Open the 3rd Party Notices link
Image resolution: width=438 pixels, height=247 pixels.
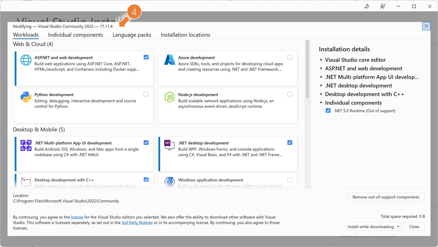point(137,223)
